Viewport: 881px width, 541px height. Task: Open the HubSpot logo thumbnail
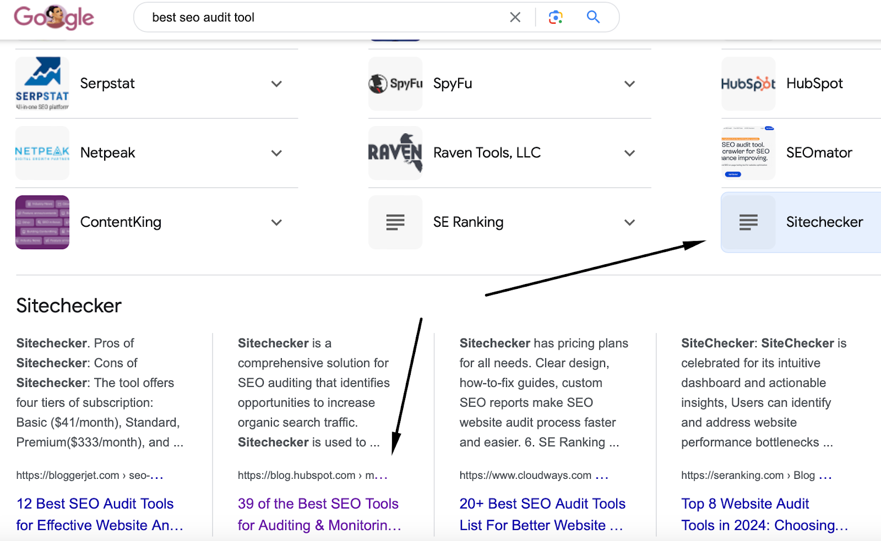[x=748, y=84]
